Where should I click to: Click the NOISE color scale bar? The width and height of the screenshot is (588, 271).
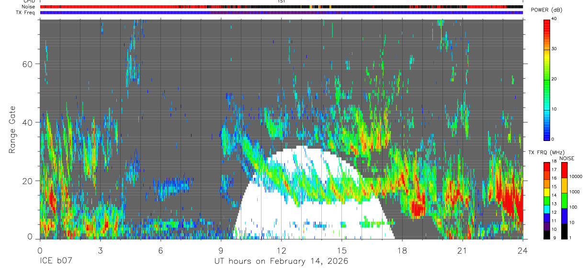564,200
